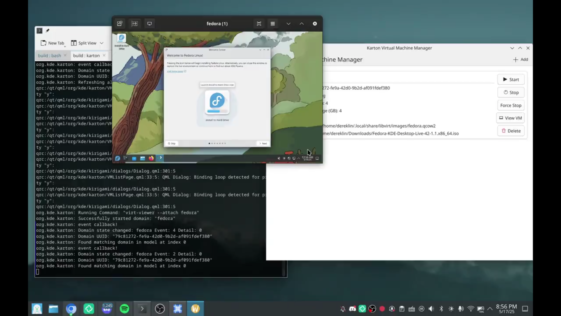Open the virt-viewer hamburger menu
Image resolution: width=561 pixels, height=316 pixels.
[273, 24]
